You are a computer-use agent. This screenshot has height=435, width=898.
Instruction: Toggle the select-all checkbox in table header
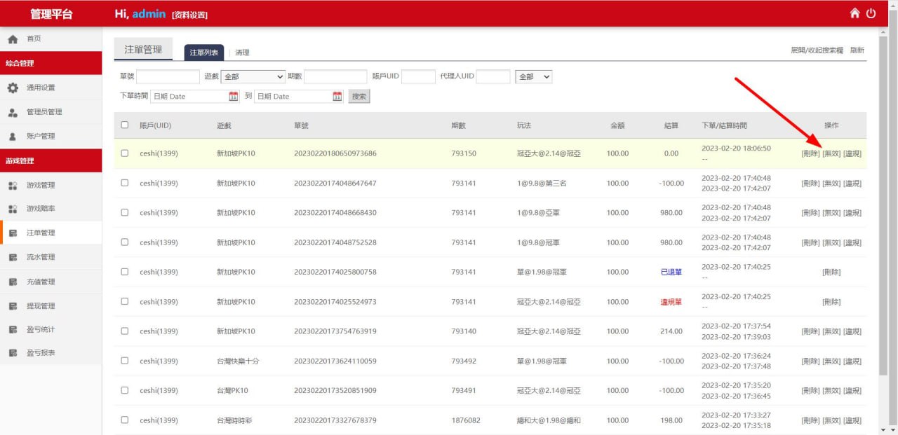click(x=125, y=125)
